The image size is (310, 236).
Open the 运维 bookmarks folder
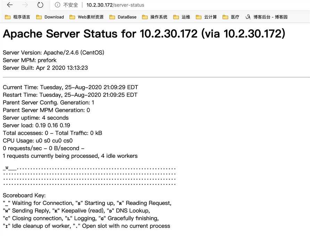(182, 17)
